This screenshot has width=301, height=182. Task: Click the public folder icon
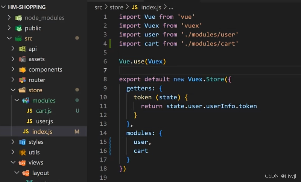(x=18, y=28)
